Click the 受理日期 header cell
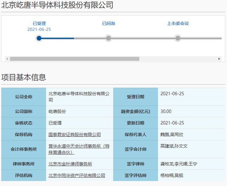Viewport: 227px width, 186px height. [135, 97]
